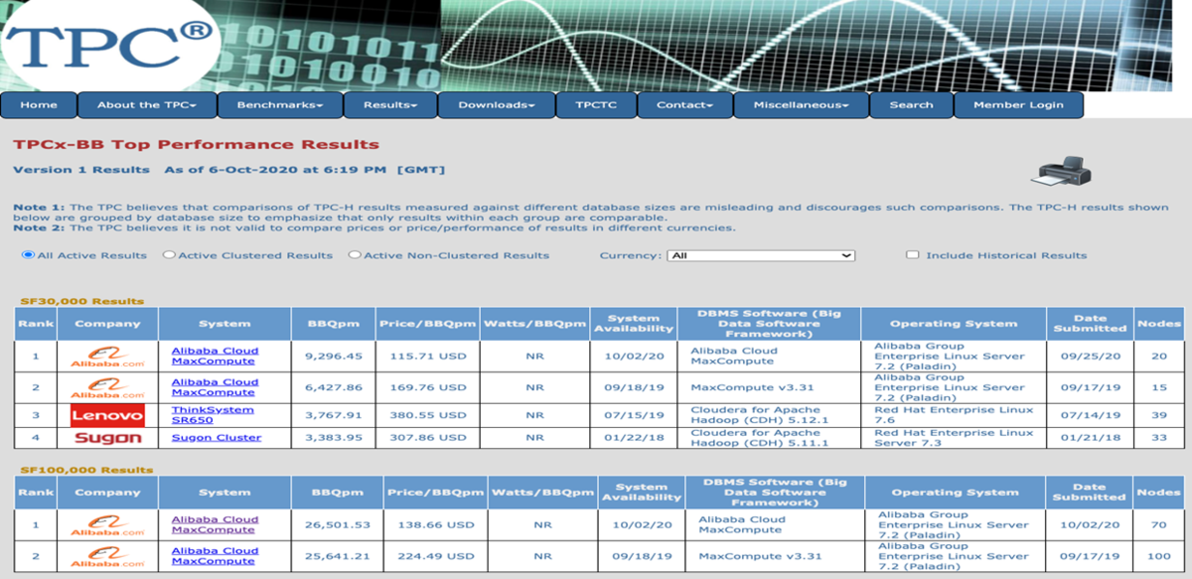Click the TPC logo
Screen dimensions: 1192x579
pyautogui.click(x=109, y=44)
